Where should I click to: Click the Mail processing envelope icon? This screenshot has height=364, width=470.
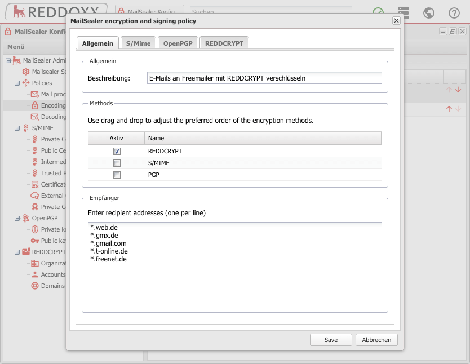[x=35, y=94]
